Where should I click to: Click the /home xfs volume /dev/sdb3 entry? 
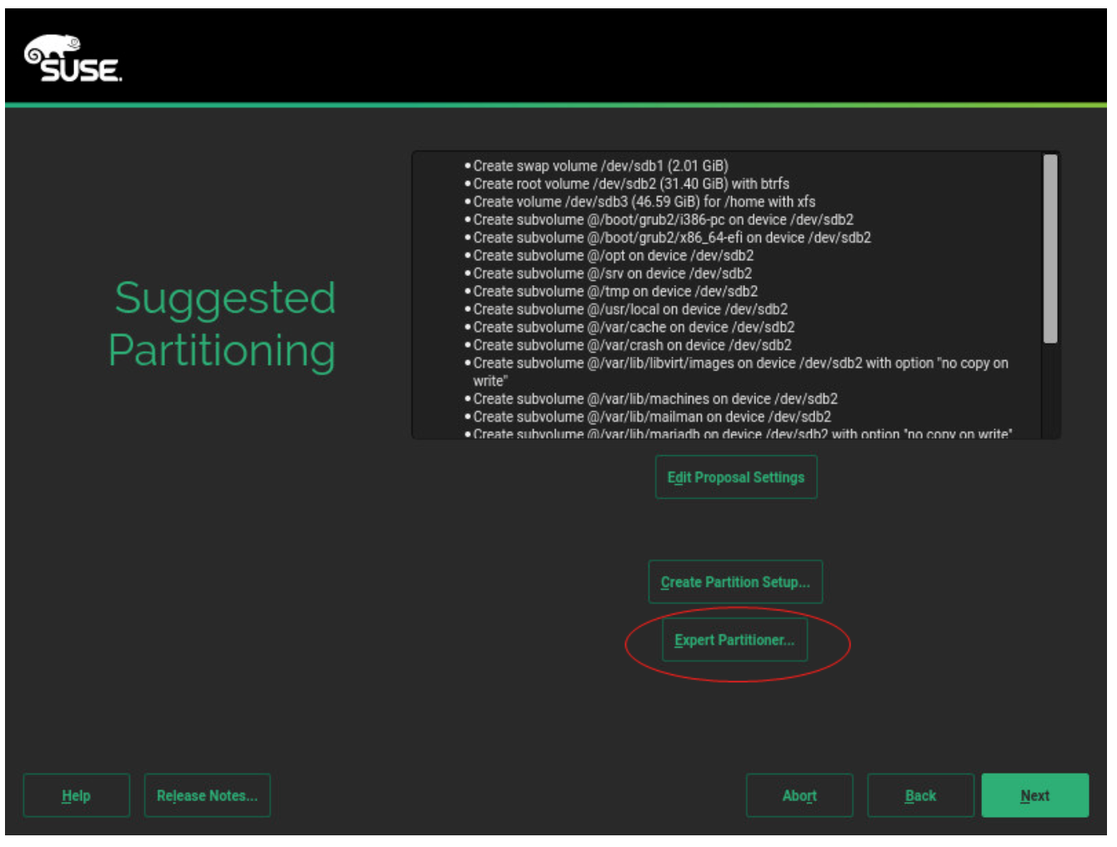tap(644, 202)
